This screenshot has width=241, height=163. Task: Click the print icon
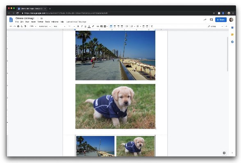coord(18,27)
